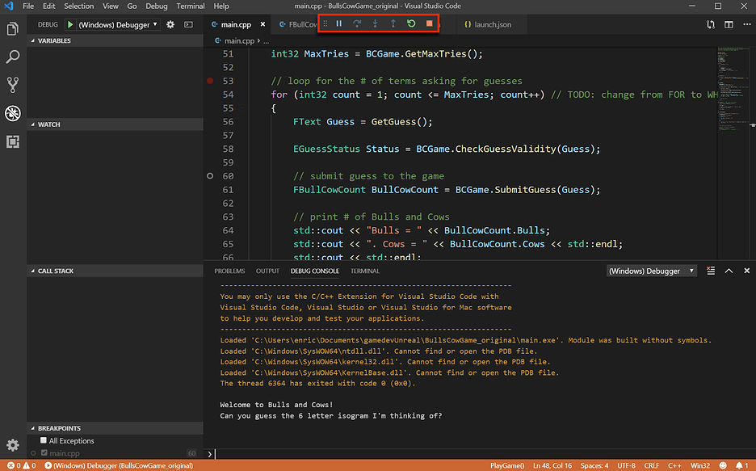Open the (Windows) Debugger console selector dropdown
The image size is (756, 471).
pos(651,271)
